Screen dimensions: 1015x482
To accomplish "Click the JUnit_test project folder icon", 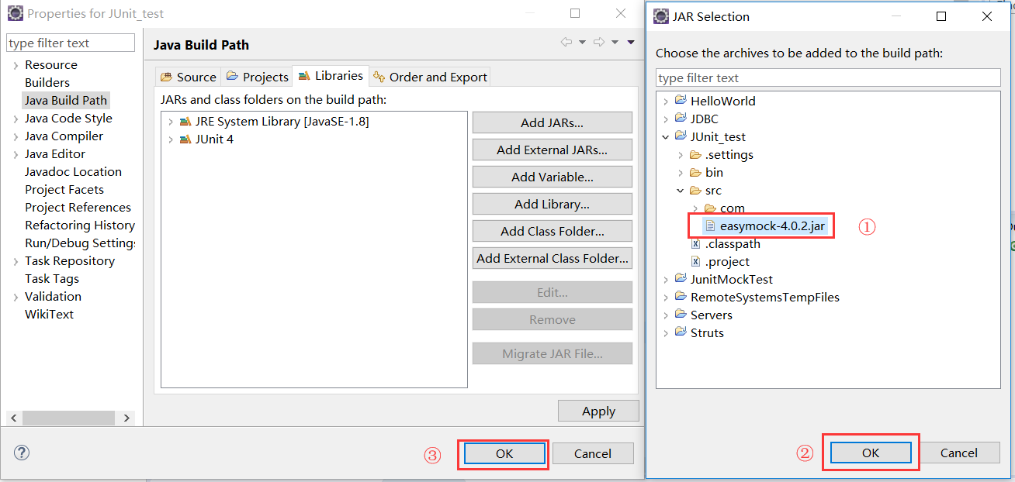I will (x=681, y=136).
